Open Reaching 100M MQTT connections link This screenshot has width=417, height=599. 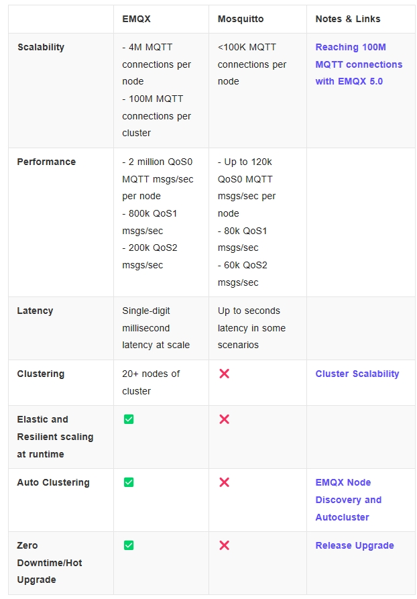point(359,64)
